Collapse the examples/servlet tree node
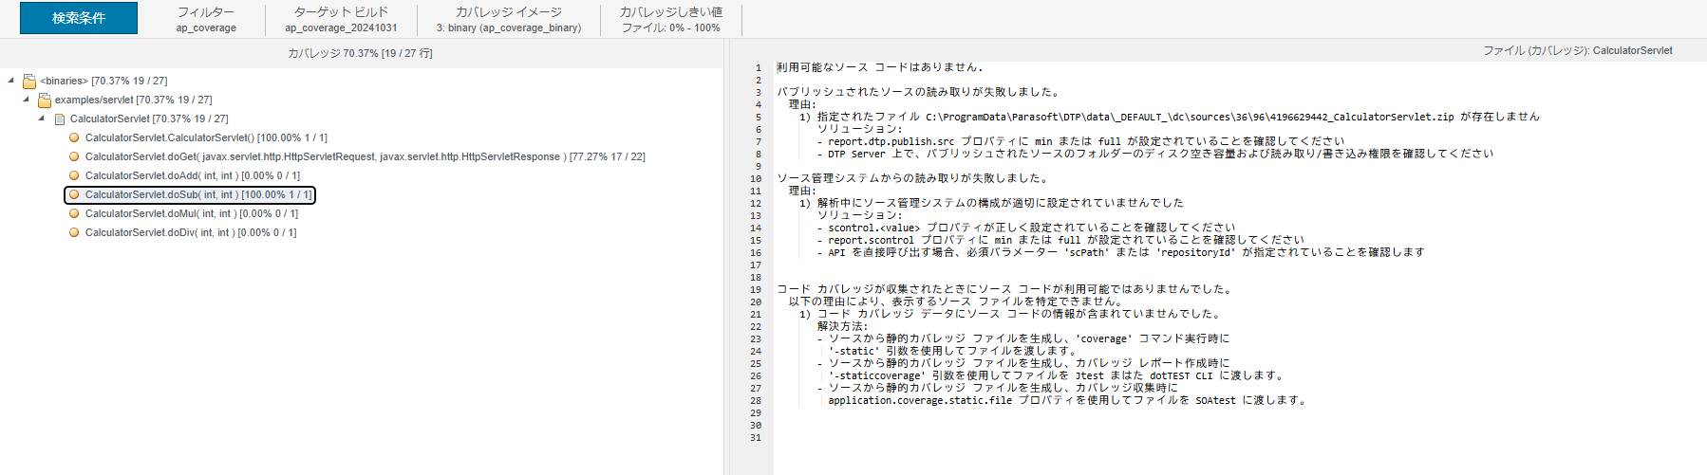1707x475 pixels. (x=27, y=100)
